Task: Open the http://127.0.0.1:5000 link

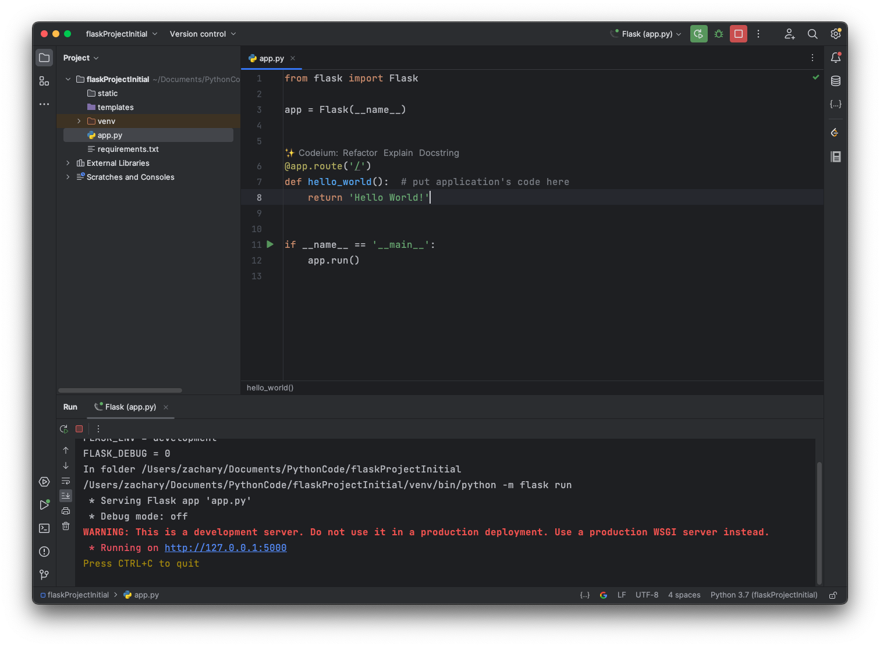Action: (x=225, y=548)
